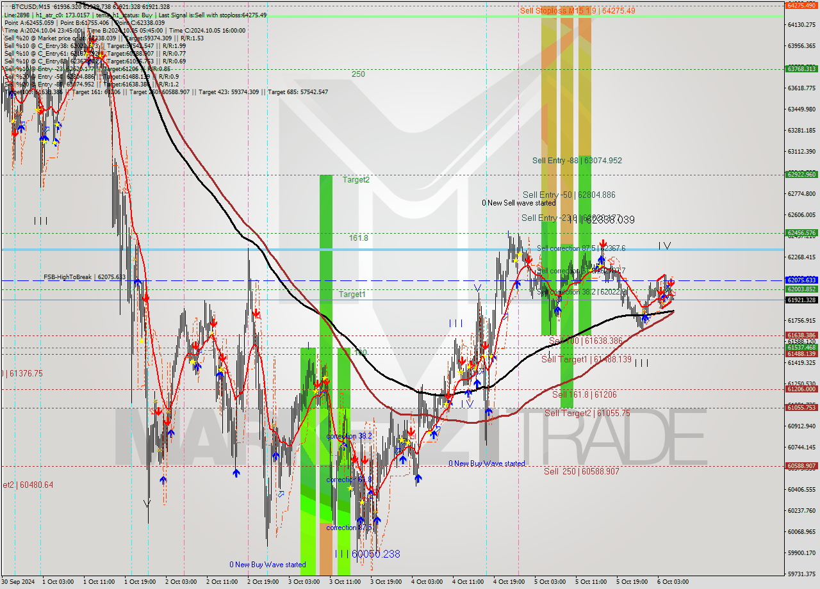Click the green 'Target1' label
820x589 pixels.
click(x=352, y=294)
